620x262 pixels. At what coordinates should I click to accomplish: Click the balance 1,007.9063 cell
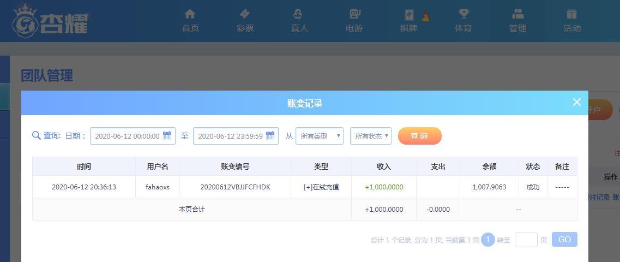click(x=490, y=187)
